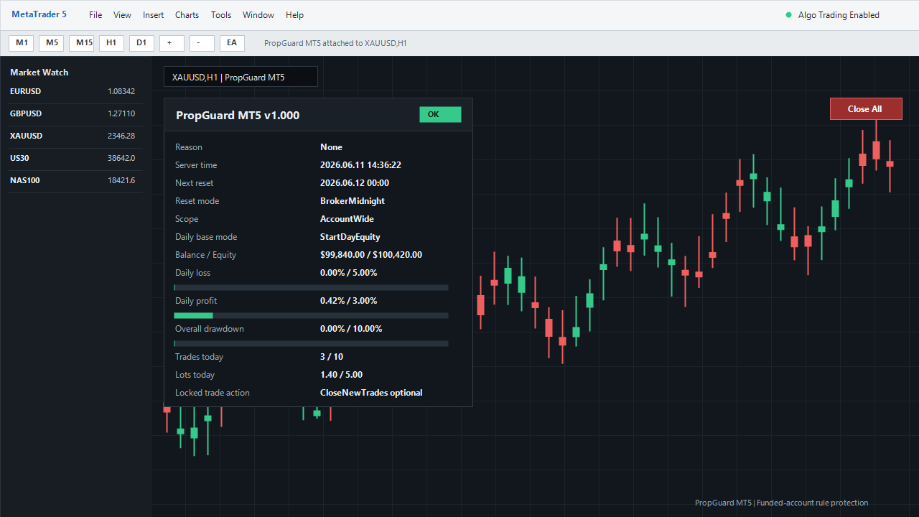Switch chart to D1 timeframe
The height and width of the screenshot is (517, 919).
click(142, 43)
